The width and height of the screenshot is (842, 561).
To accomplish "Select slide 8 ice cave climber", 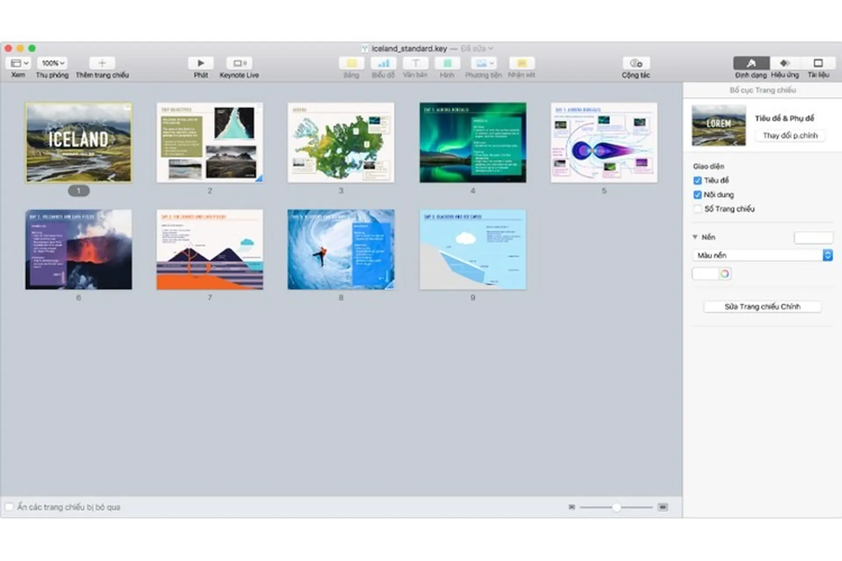I will (x=341, y=249).
